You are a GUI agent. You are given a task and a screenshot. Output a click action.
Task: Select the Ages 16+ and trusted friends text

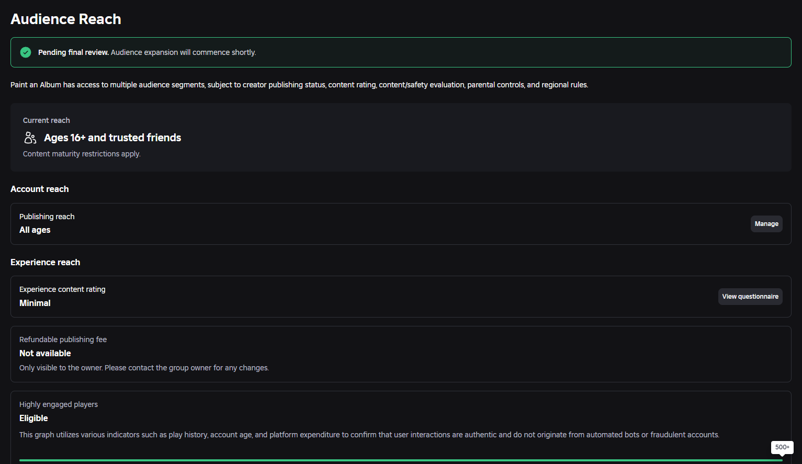[x=112, y=138]
